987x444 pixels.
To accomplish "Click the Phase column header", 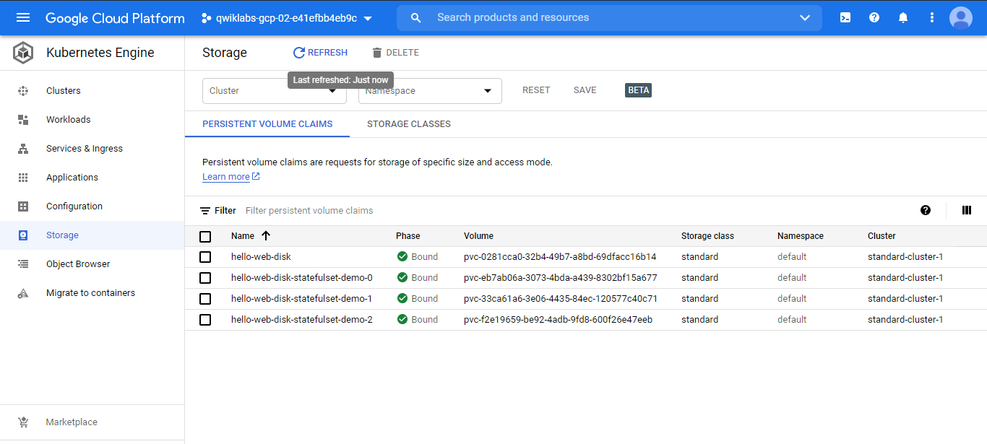I will point(408,236).
